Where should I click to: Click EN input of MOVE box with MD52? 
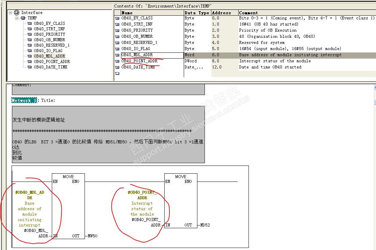168,182
